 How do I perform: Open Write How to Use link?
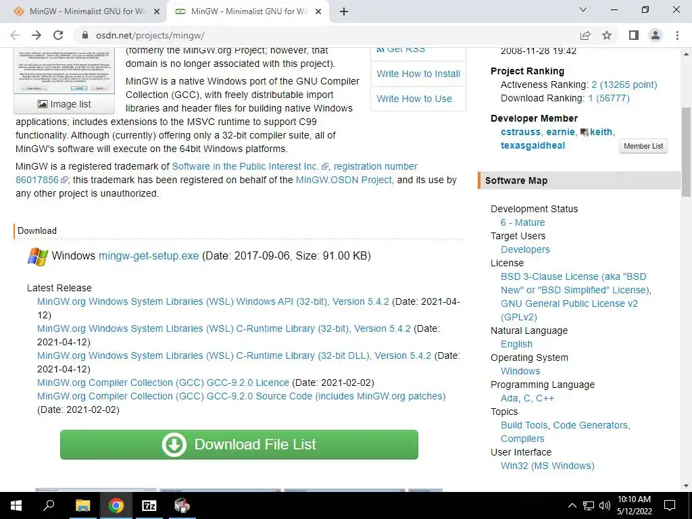414,99
